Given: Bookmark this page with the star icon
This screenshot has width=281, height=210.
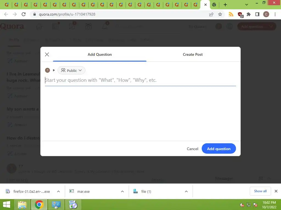Looking at the screenshot, I should [220, 14].
